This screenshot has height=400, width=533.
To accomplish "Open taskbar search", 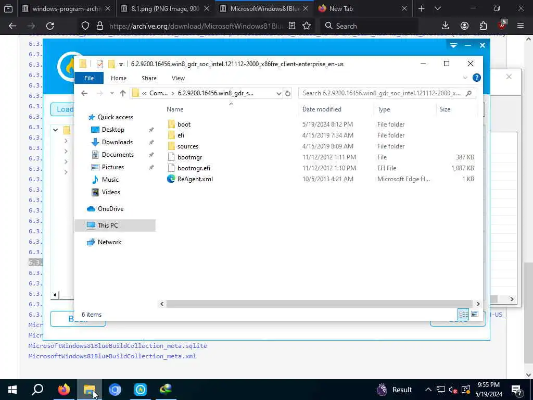I will [37, 390].
